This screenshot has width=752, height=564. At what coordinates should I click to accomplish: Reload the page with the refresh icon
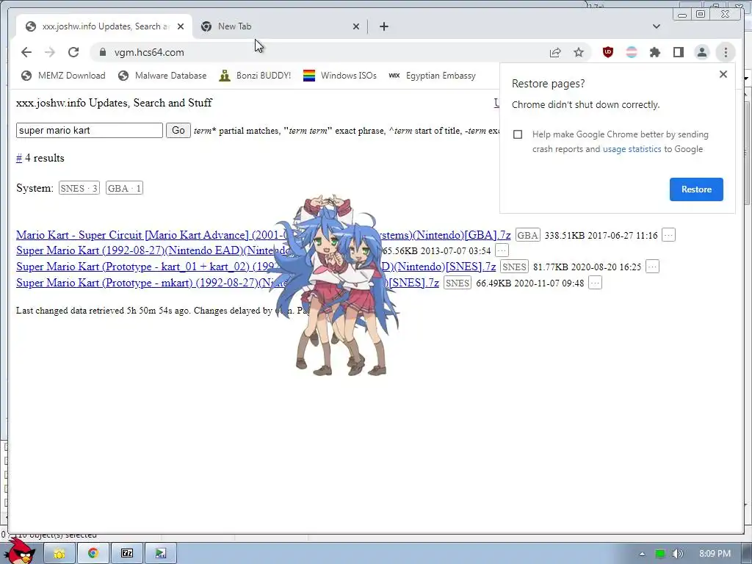click(73, 52)
